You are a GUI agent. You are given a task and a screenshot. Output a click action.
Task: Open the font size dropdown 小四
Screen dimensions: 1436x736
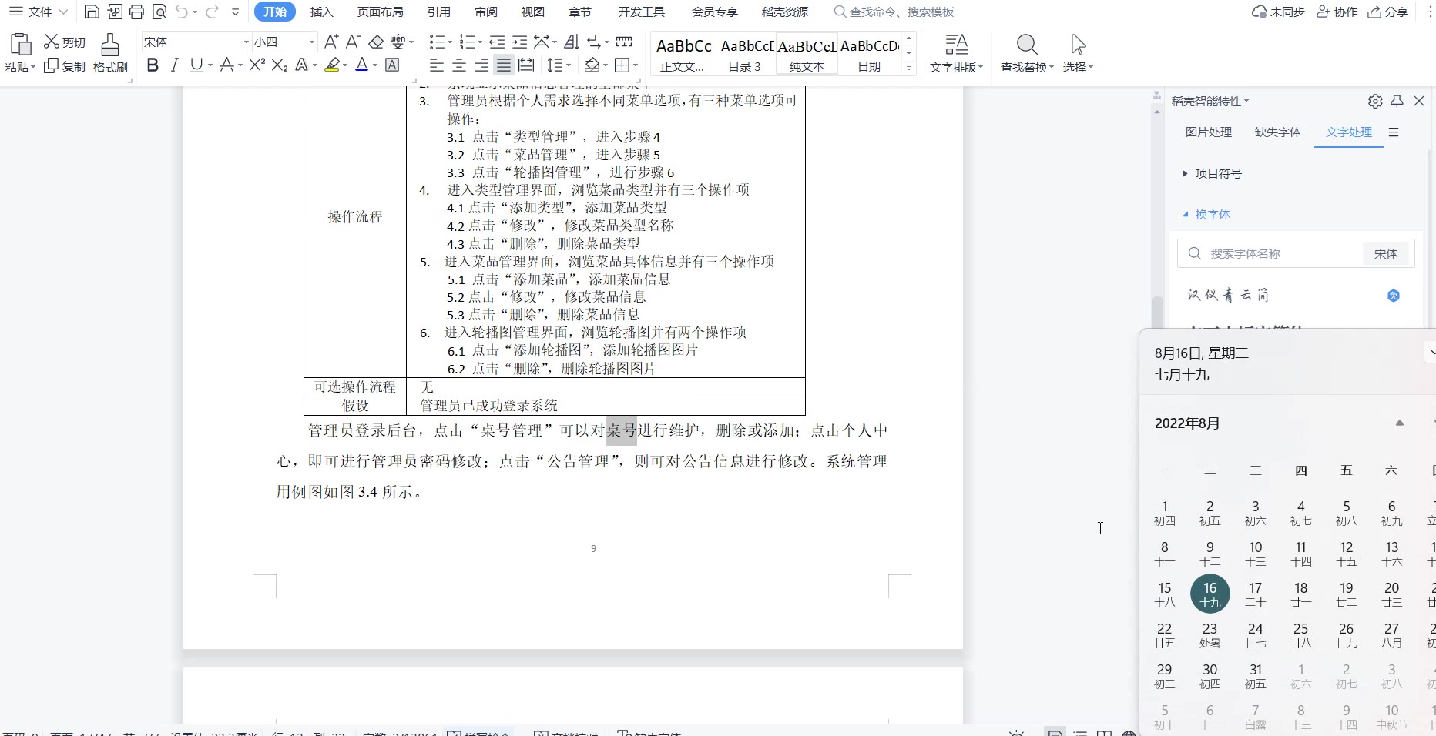tap(312, 42)
